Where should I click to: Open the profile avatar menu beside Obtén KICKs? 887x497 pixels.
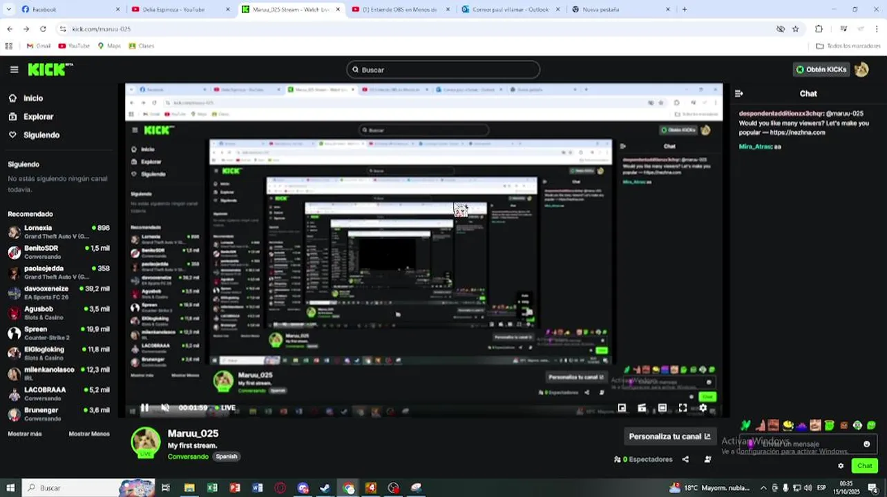[861, 70]
